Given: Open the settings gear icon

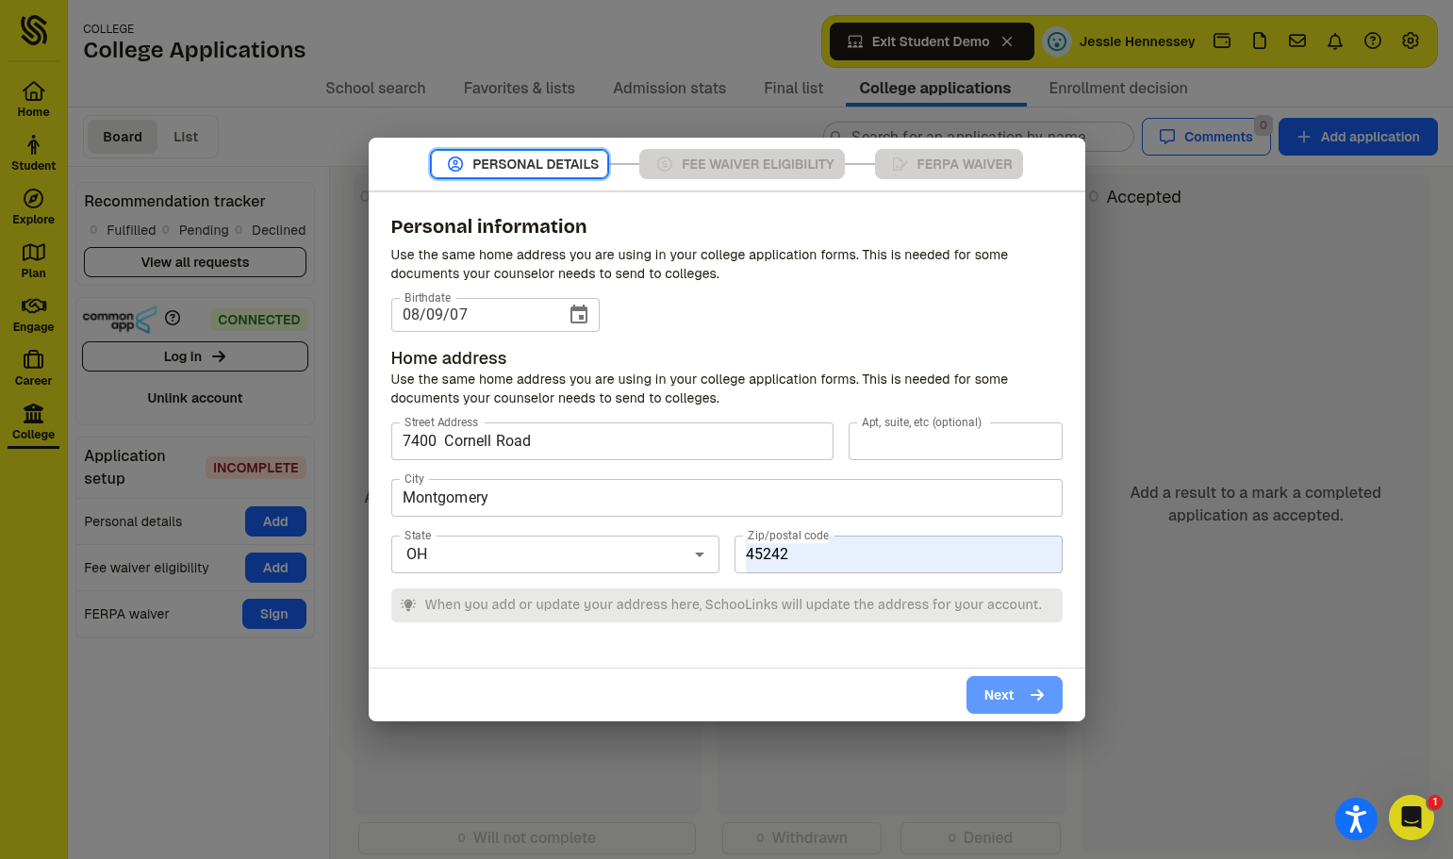Looking at the screenshot, I should [1411, 41].
